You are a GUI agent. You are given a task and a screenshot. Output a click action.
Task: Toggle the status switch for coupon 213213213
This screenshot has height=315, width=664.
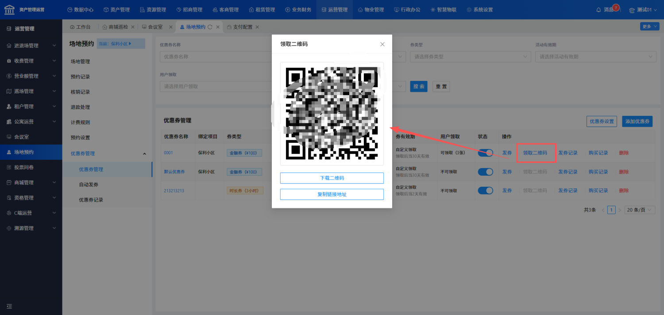[486, 190]
